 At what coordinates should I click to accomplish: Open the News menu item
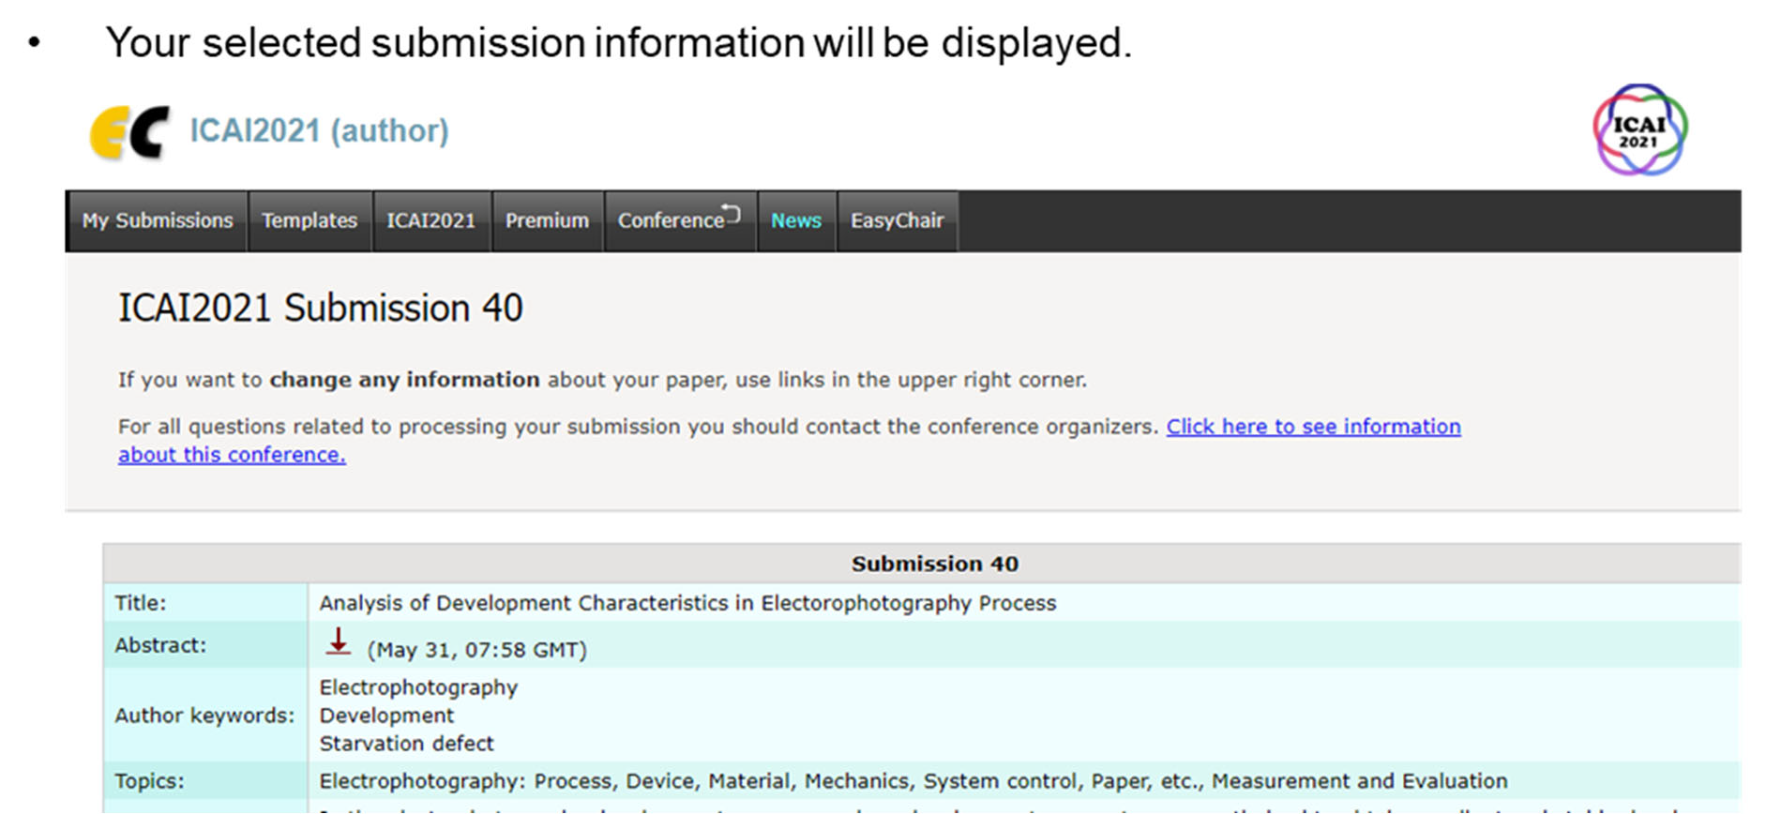pyautogui.click(x=795, y=221)
